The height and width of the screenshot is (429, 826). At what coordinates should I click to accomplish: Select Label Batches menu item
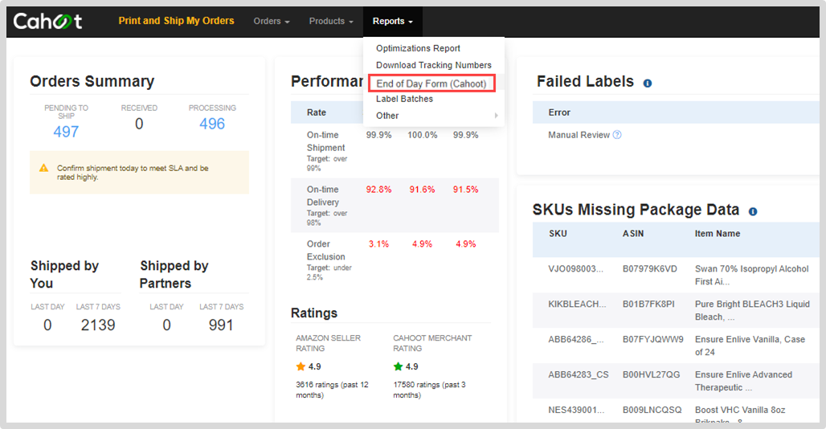(x=404, y=99)
